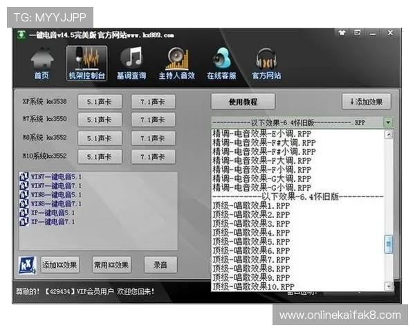Screen dimensions: 415x332
Task: Choose 精调-电音效果-G小调.RPP
Action: pos(297,188)
